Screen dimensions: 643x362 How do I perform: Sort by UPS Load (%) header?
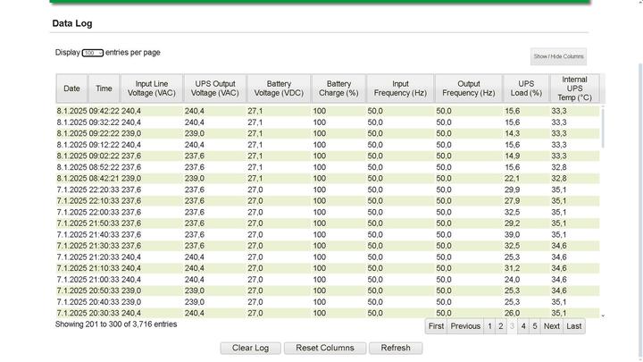click(x=525, y=88)
